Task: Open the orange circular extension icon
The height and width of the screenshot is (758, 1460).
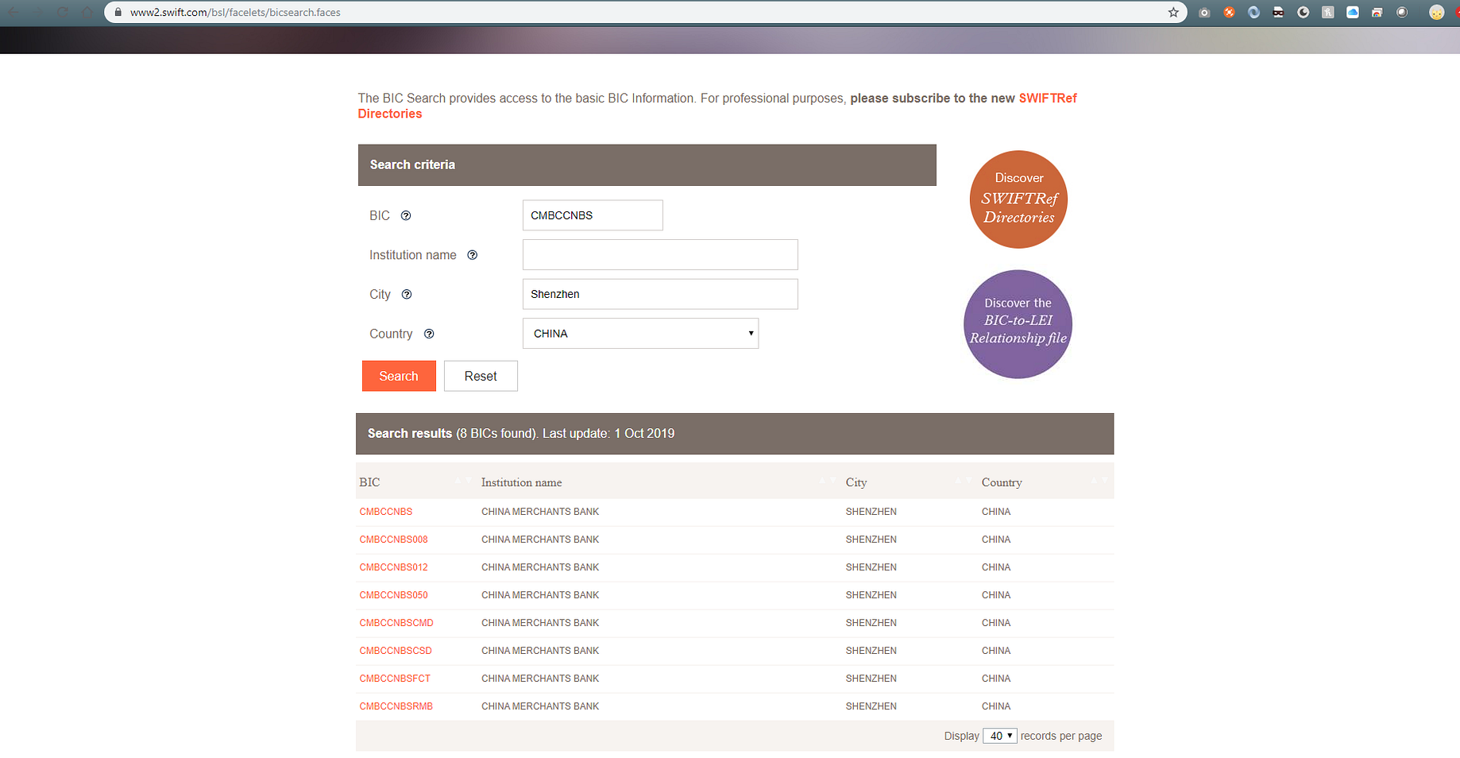Action: pyautogui.click(x=1229, y=12)
